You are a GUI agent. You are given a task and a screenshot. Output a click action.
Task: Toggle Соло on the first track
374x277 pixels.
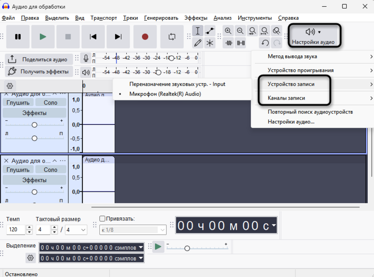tap(50, 103)
